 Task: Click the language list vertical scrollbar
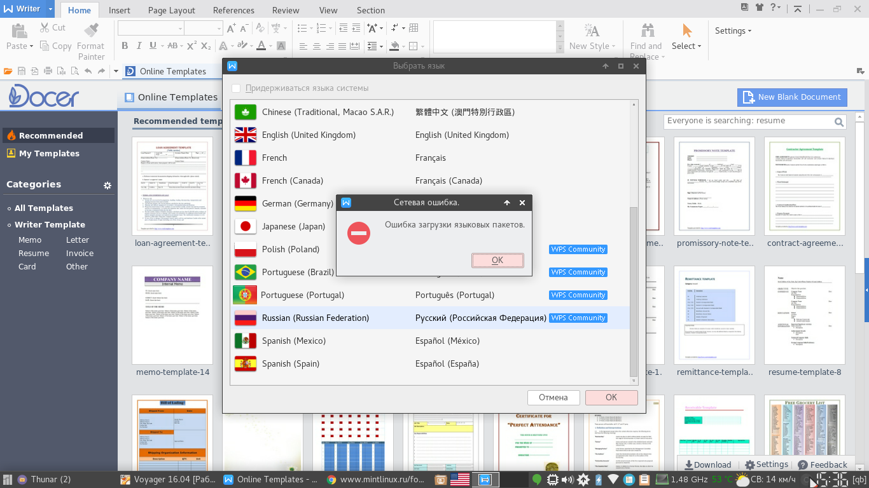tap(633, 291)
